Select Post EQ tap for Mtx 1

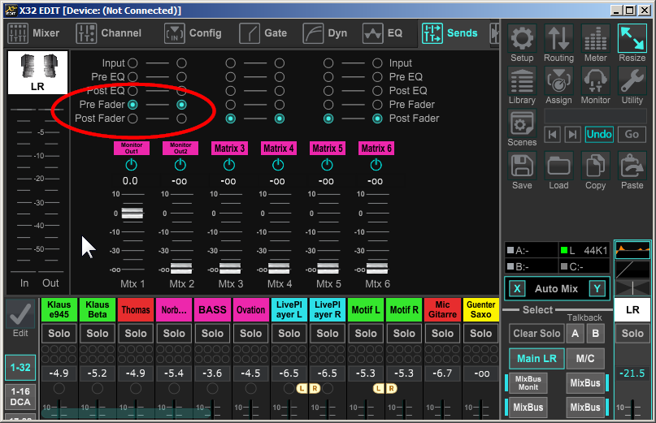133,91
